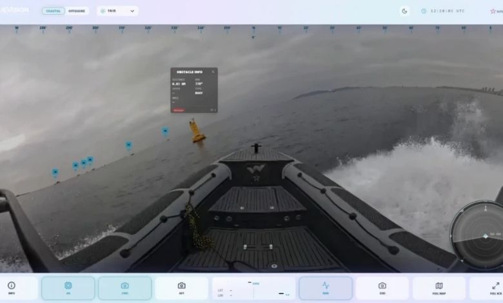Click the red button in Obstacle Info
This screenshot has height=303, width=503.
179,110
